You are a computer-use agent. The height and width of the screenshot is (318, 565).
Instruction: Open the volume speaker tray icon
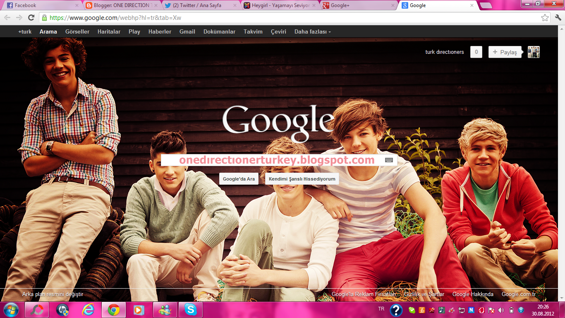[501, 310]
